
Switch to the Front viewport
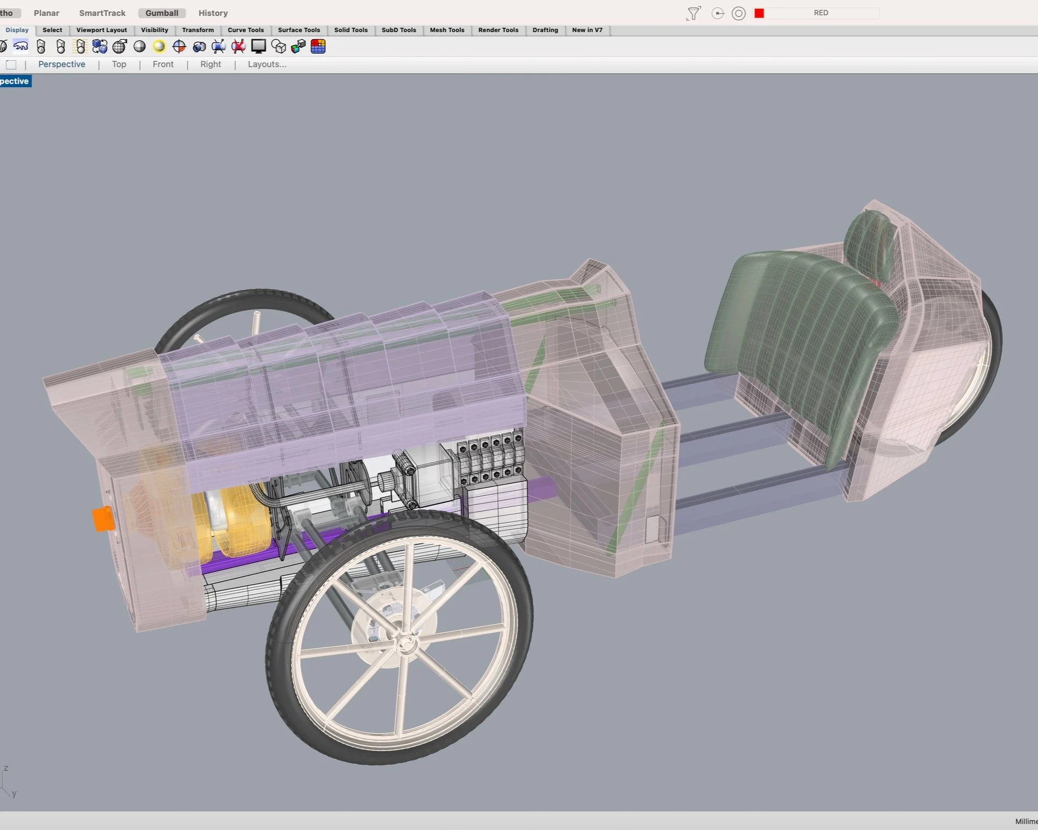click(163, 64)
